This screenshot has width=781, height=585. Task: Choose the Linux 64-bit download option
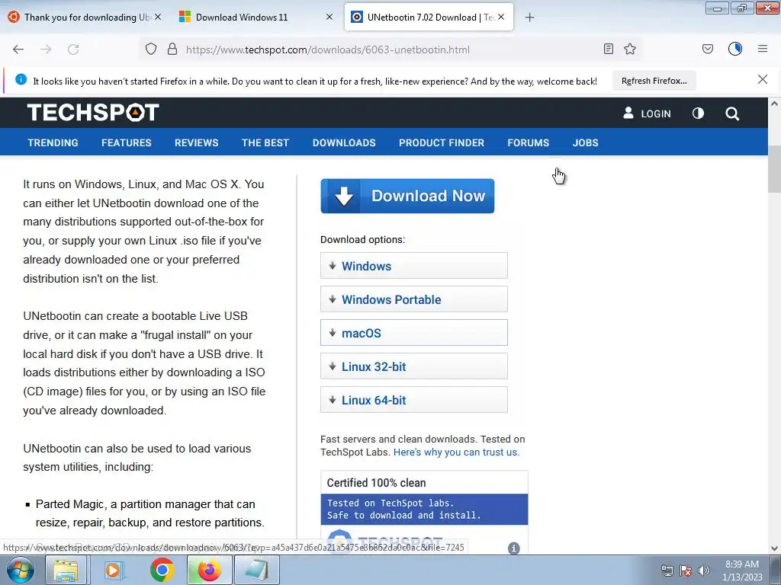(414, 399)
